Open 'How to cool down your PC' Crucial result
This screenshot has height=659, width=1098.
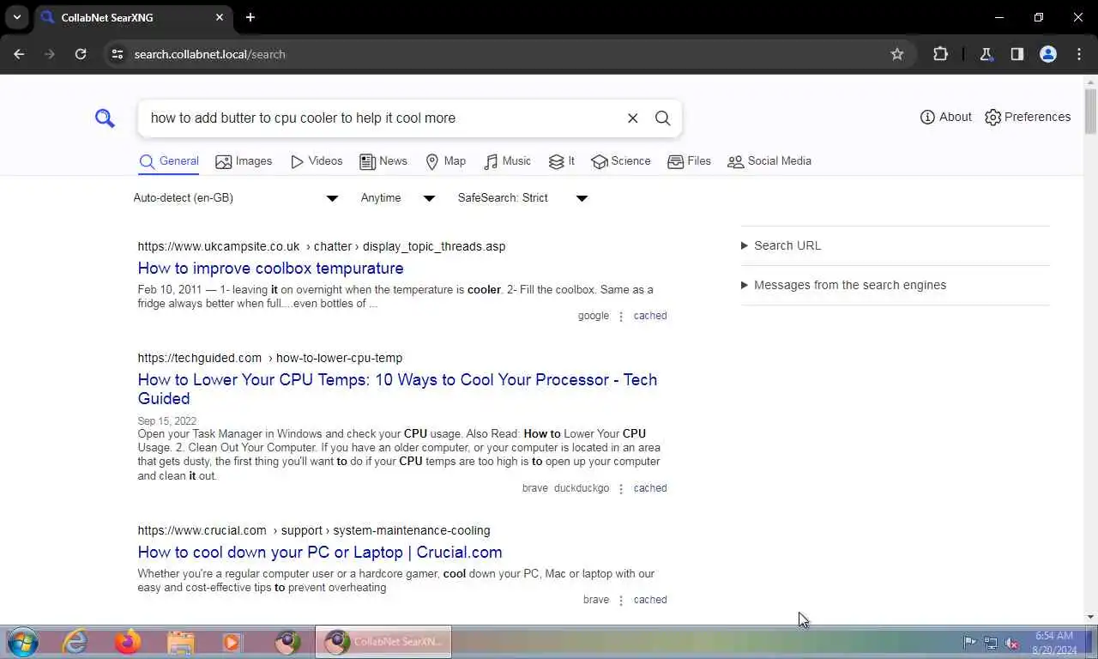320,552
